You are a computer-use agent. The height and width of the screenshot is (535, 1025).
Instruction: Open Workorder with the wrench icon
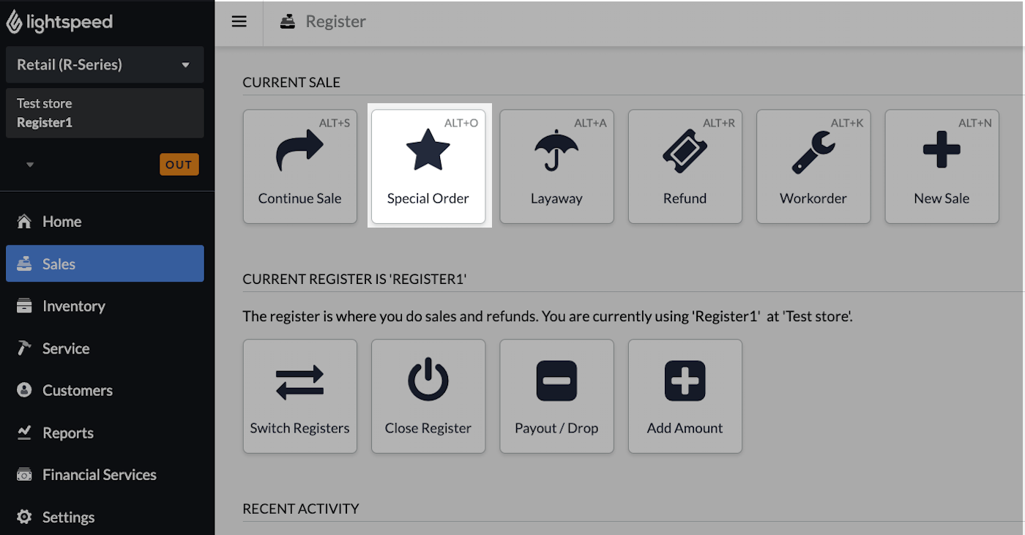coord(813,167)
